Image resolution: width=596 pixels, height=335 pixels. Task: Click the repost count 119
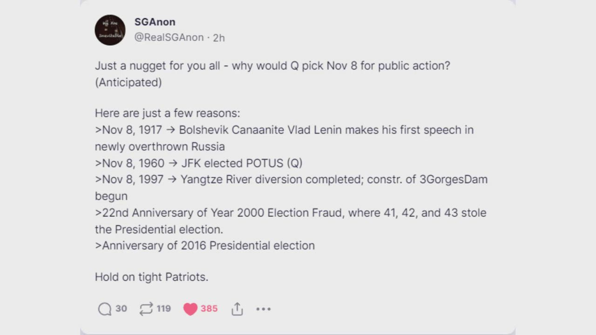coord(163,308)
